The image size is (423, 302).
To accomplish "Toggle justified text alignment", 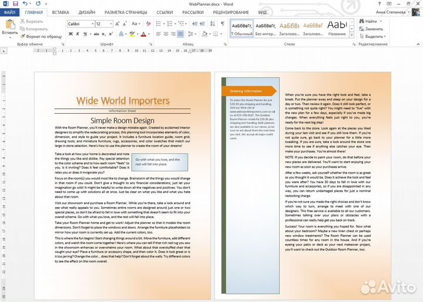I will click(180, 34).
